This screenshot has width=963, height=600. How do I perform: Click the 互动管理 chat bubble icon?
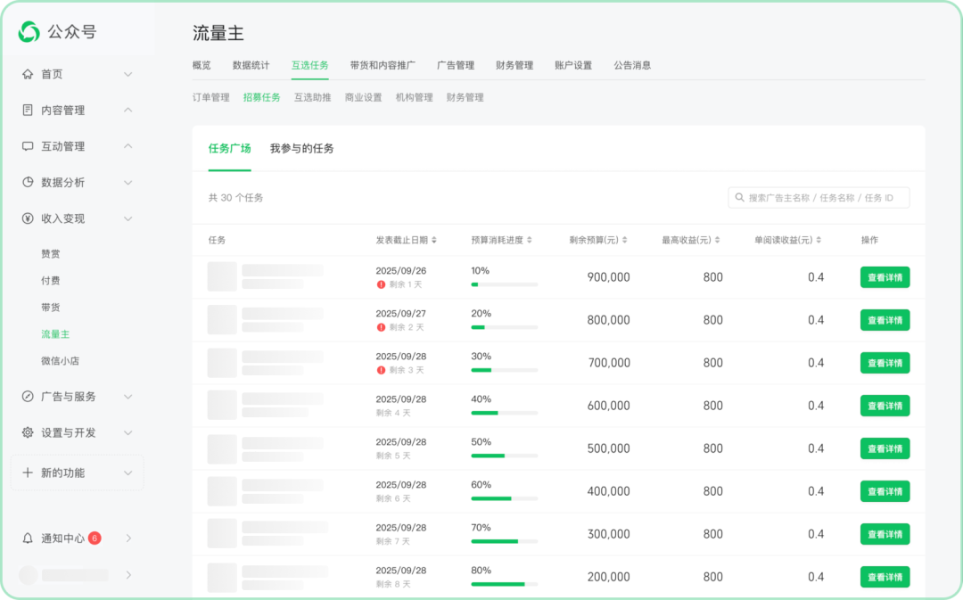pyautogui.click(x=28, y=146)
